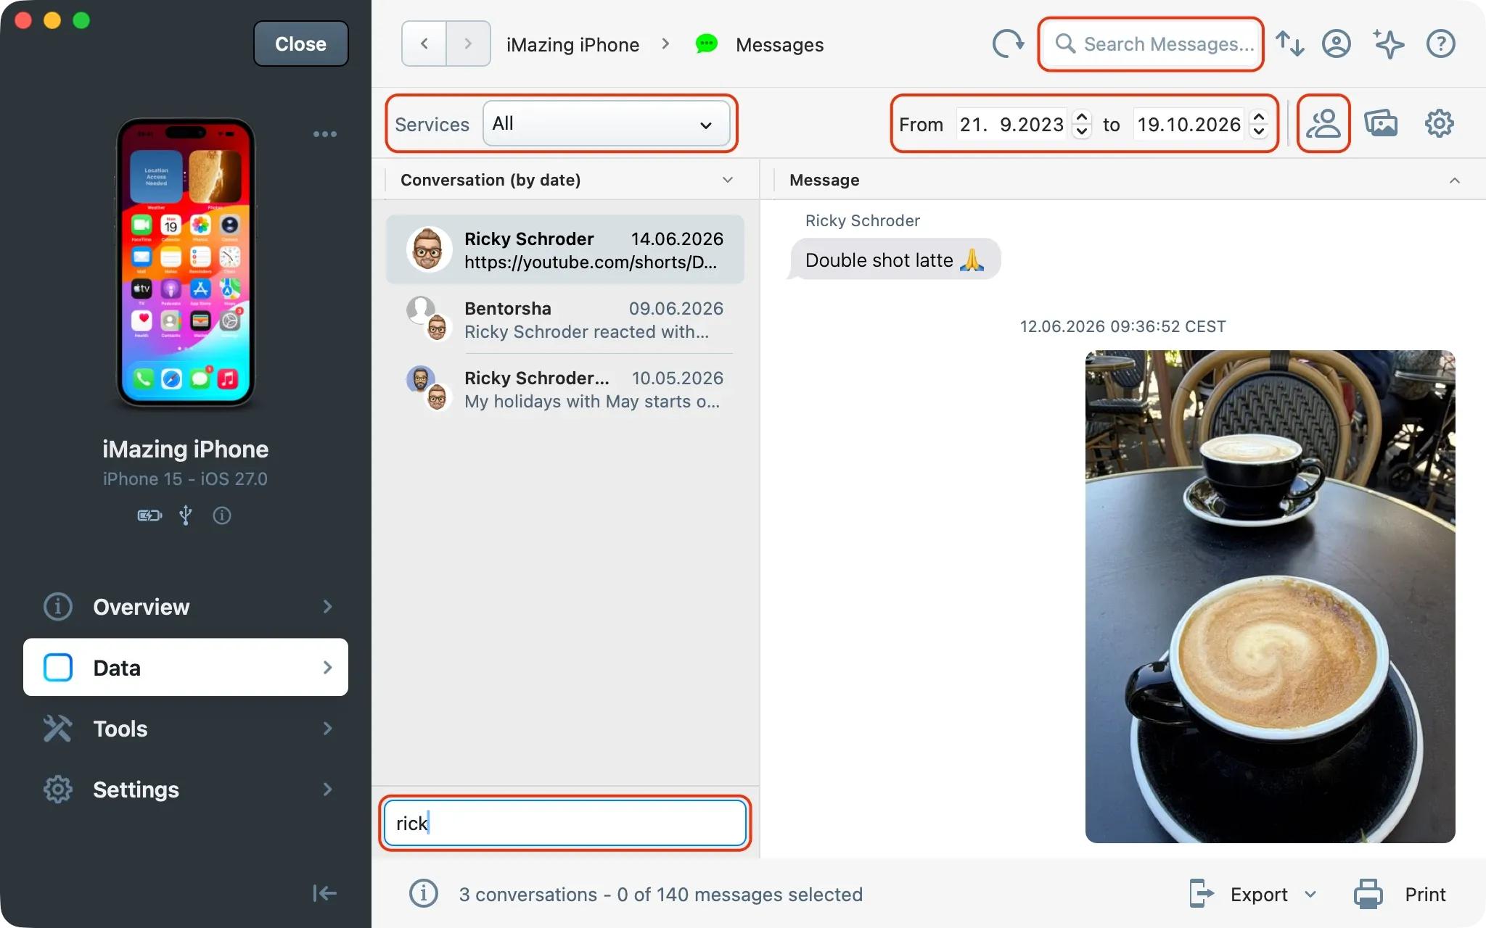Viewport: 1486px width, 928px height.
Task: Click the to date field 19.10.2026
Action: (1189, 124)
